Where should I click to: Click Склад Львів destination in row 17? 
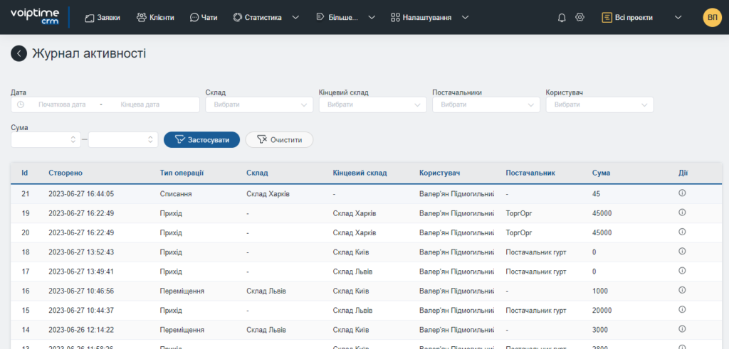pyautogui.click(x=352, y=272)
